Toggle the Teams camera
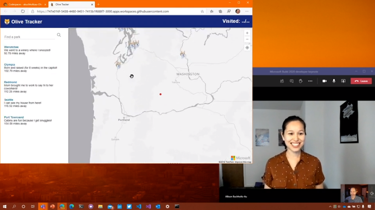The width and height of the screenshot is (375, 210). coord(325,81)
